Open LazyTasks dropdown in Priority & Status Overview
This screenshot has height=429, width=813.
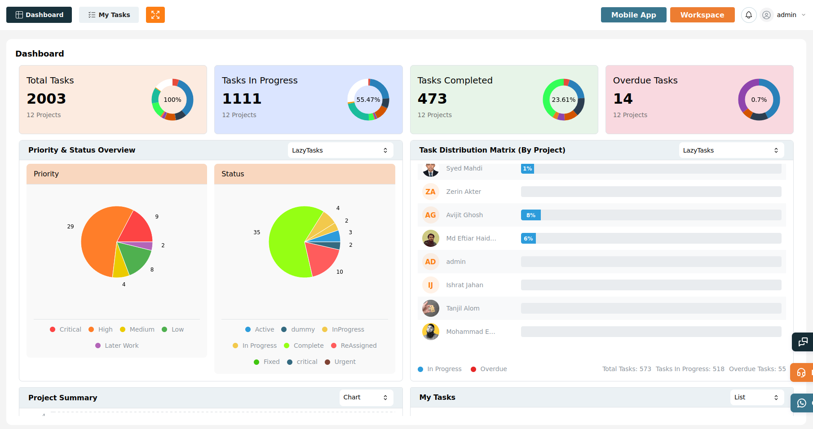pyautogui.click(x=340, y=150)
